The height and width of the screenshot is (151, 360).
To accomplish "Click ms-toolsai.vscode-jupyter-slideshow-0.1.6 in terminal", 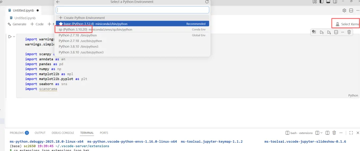I will pyautogui.click(x=305, y=142).
